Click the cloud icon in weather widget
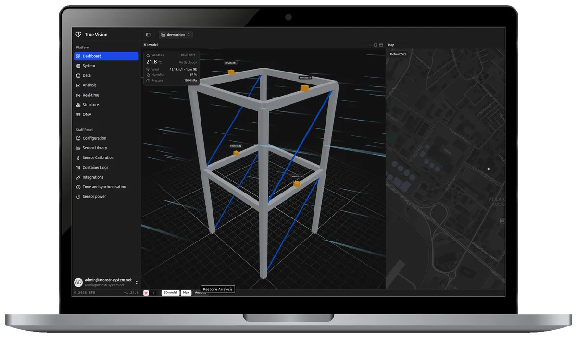Viewport: 577px width, 338px height. (x=149, y=55)
